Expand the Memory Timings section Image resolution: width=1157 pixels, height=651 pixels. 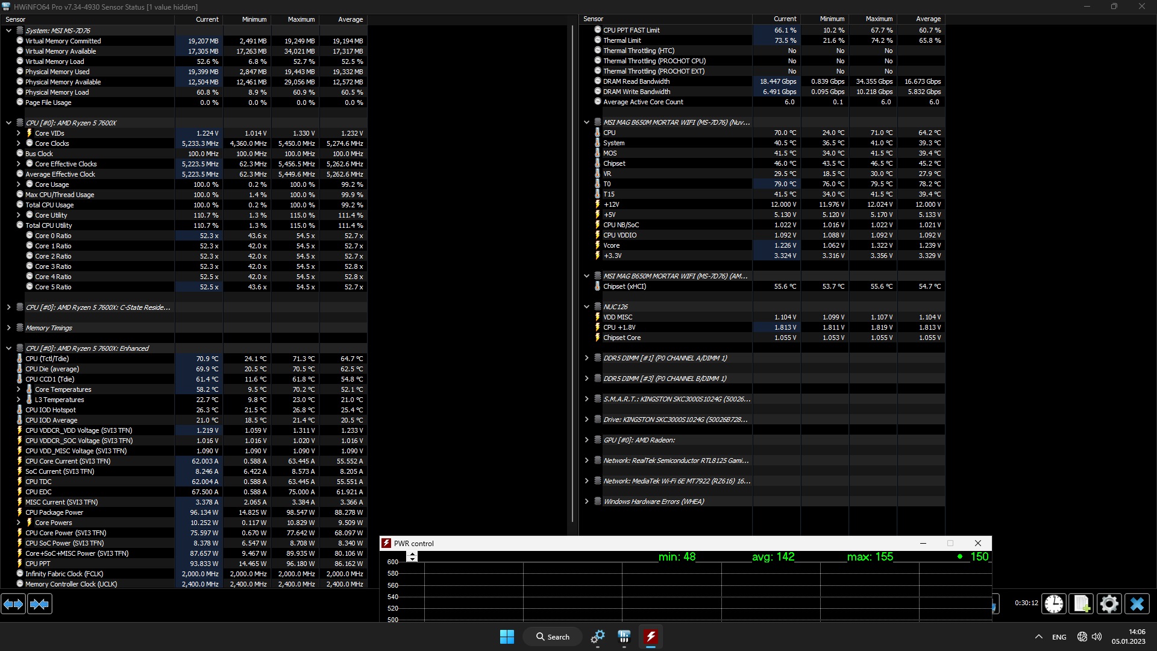(8, 328)
